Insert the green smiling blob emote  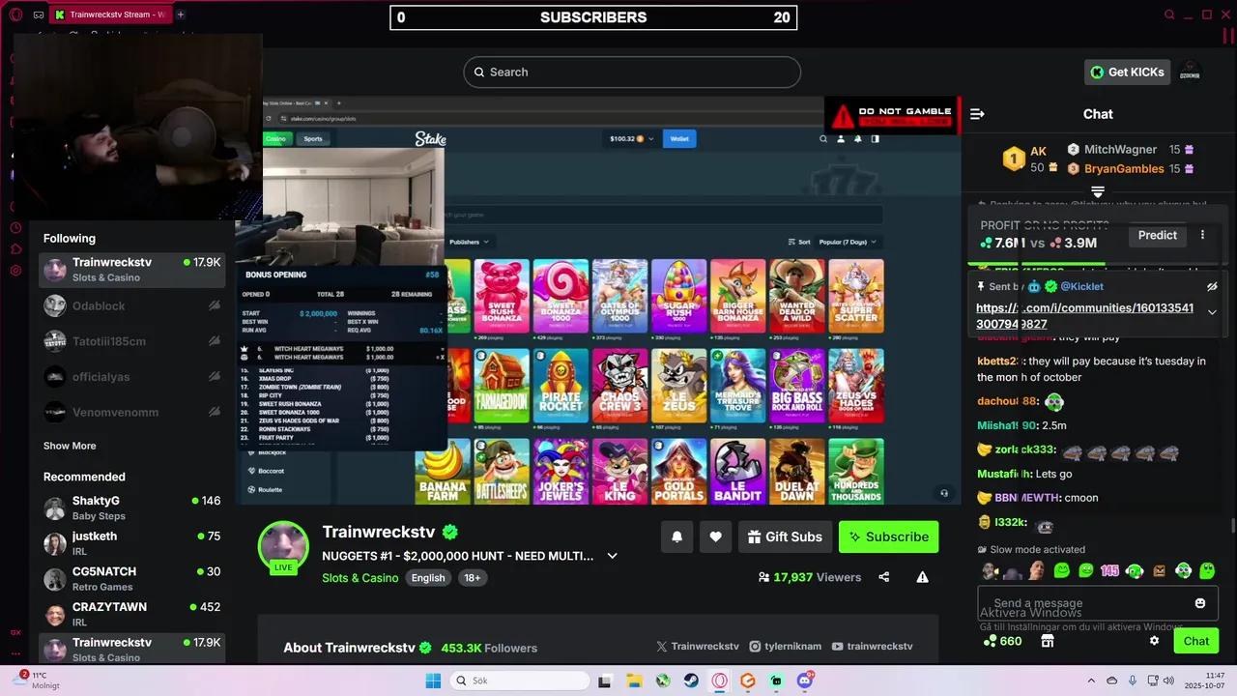point(1062,571)
